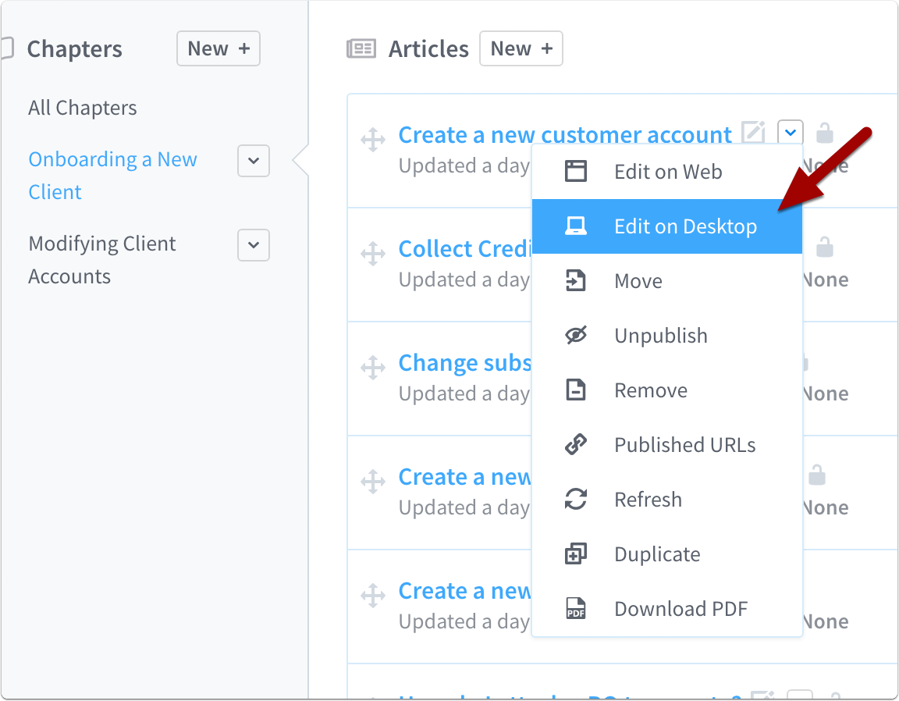The width and height of the screenshot is (899, 701).
Task: Choose Remove from the article menu
Action: (x=666, y=390)
